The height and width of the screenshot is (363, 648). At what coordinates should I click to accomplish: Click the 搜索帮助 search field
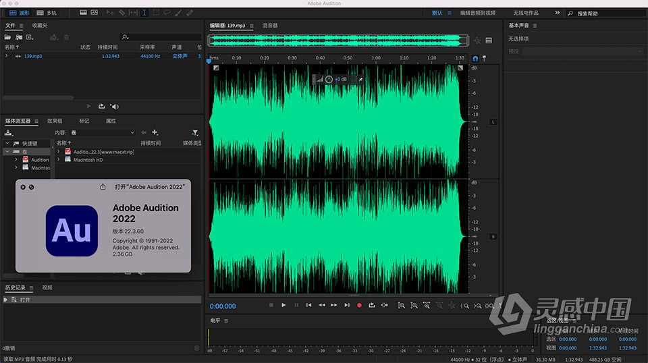[x=605, y=13]
